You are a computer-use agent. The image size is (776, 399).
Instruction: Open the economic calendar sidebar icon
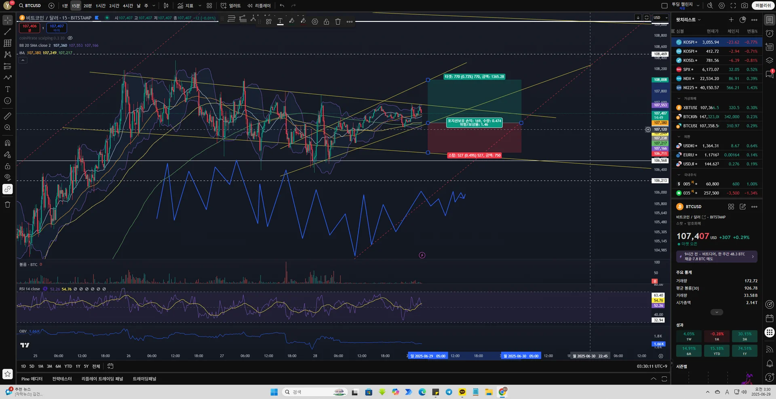(770, 318)
